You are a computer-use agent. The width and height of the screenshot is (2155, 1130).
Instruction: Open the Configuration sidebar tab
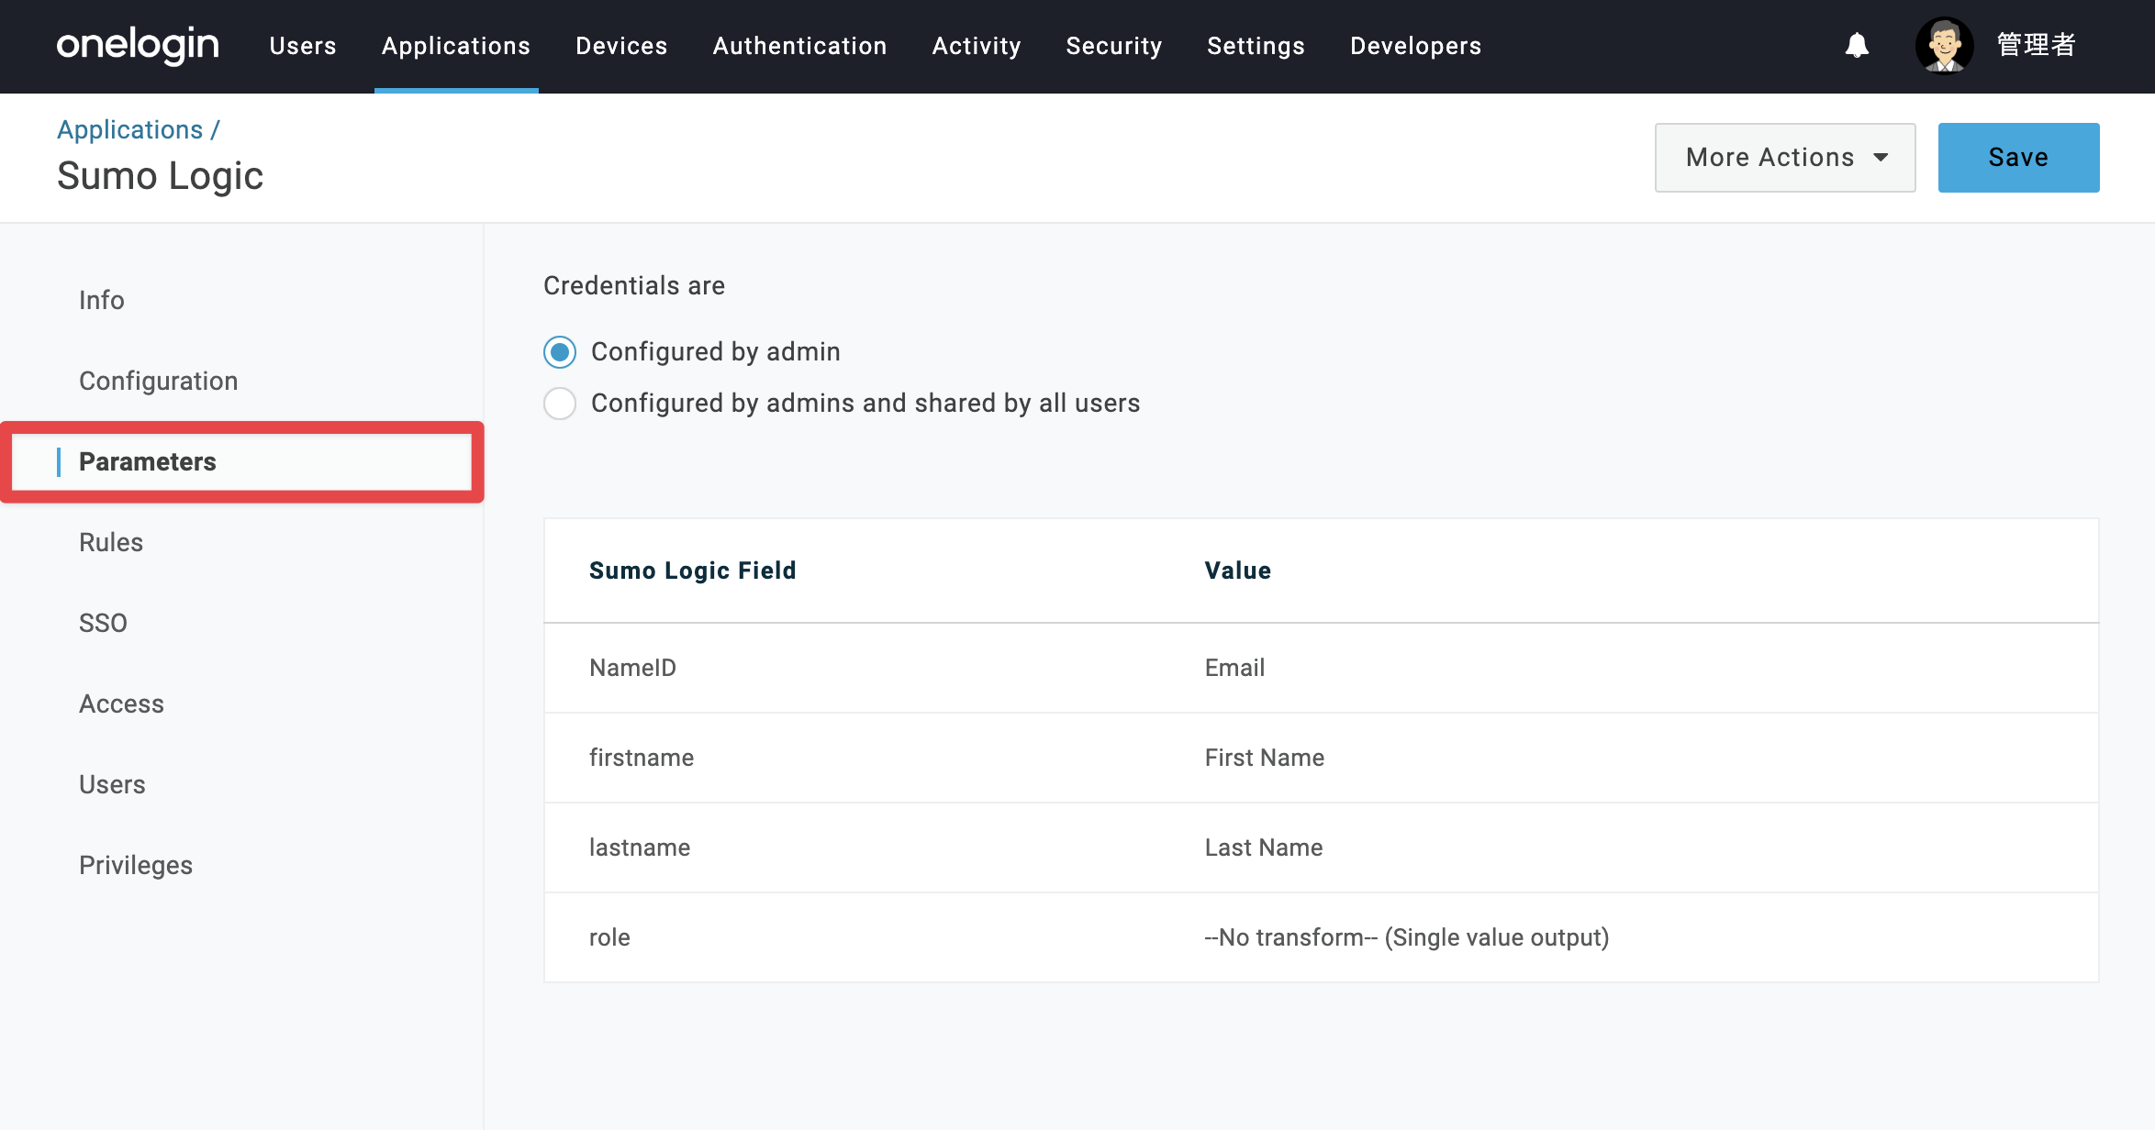pos(158,382)
